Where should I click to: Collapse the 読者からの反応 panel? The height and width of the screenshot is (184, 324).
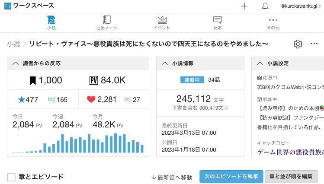pos(16,63)
